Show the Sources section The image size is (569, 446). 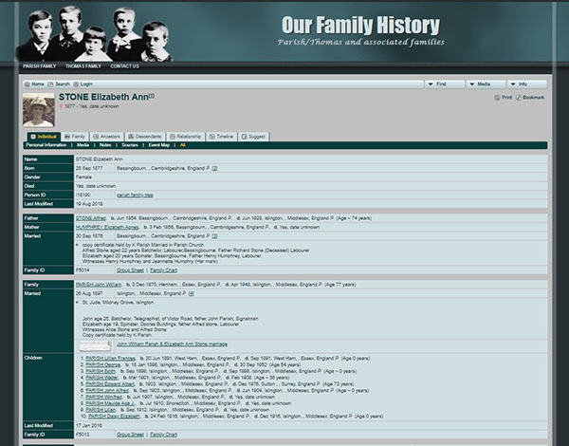tap(130, 145)
